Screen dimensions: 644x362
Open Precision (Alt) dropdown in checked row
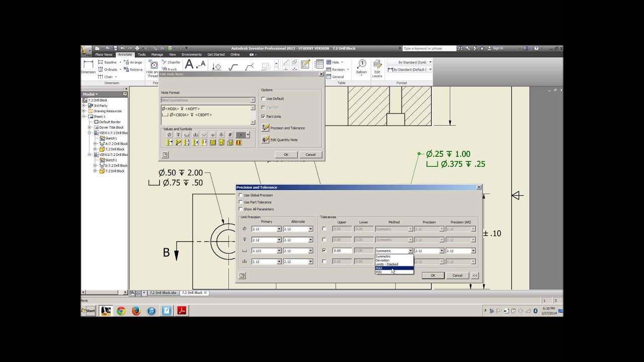(473, 250)
